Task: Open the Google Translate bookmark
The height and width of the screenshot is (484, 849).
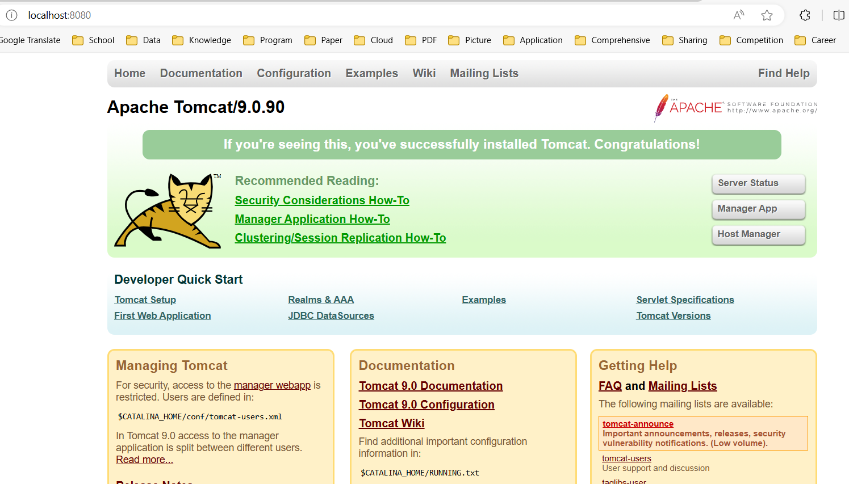Action: 30,40
